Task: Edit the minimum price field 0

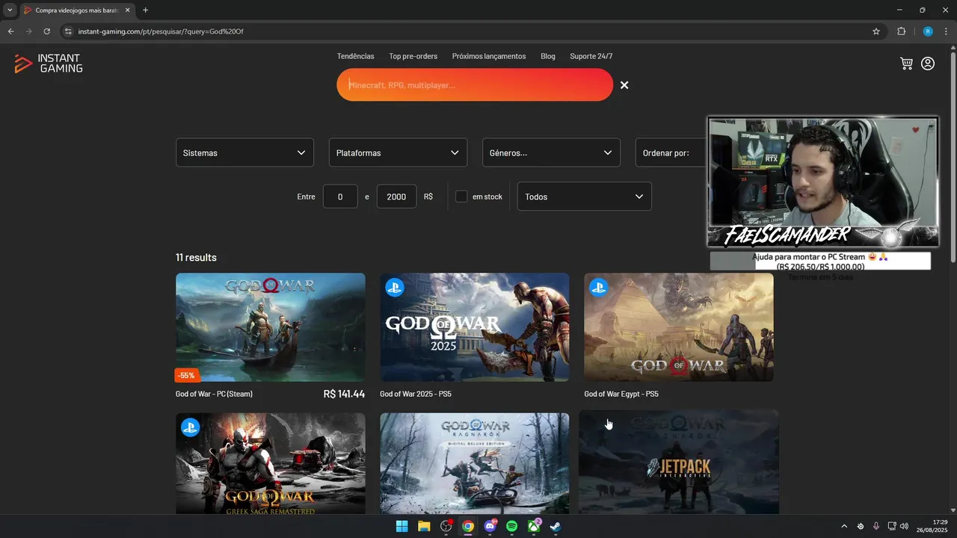Action: pyautogui.click(x=340, y=197)
